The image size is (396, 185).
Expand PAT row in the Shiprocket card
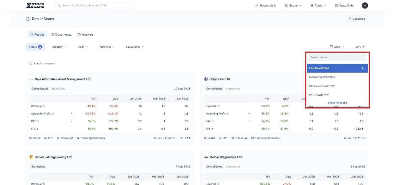pos(249,121)
